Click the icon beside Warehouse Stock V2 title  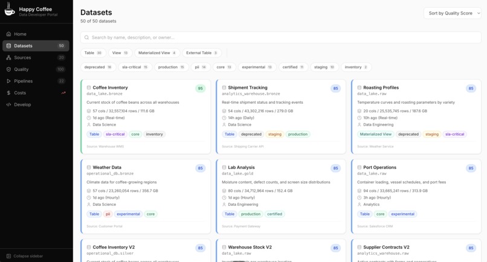[224, 247]
